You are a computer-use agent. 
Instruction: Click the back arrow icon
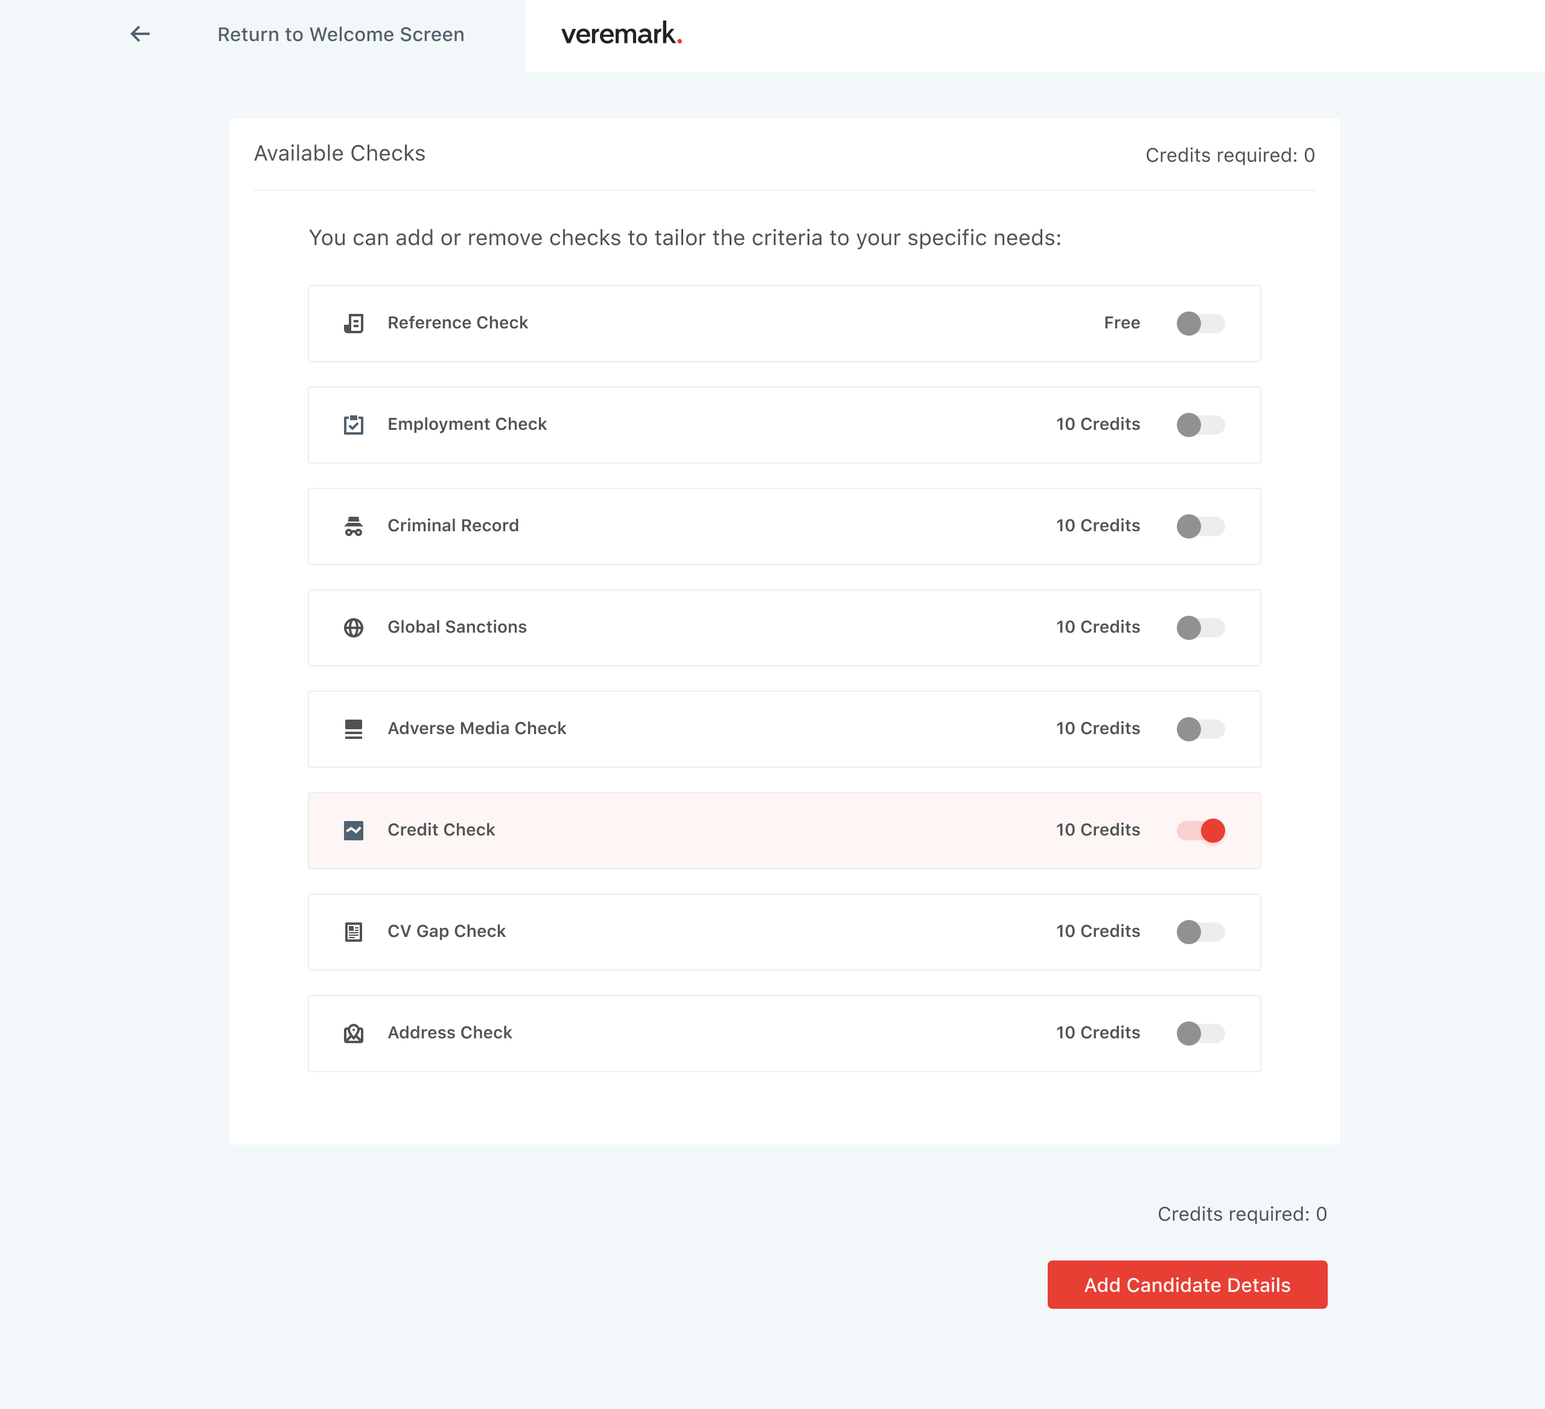pos(140,34)
